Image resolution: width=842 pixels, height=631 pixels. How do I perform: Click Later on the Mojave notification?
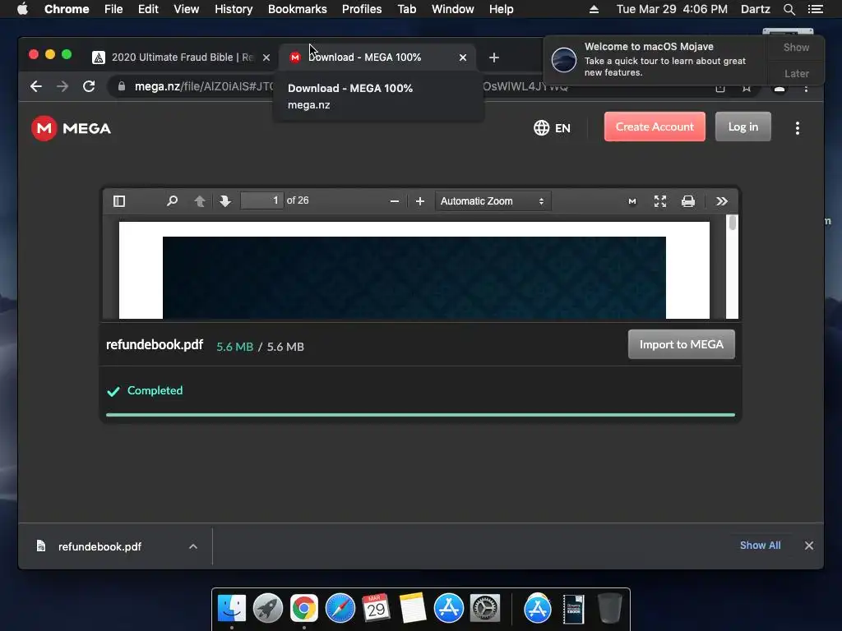pyautogui.click(x=796, y=73)
